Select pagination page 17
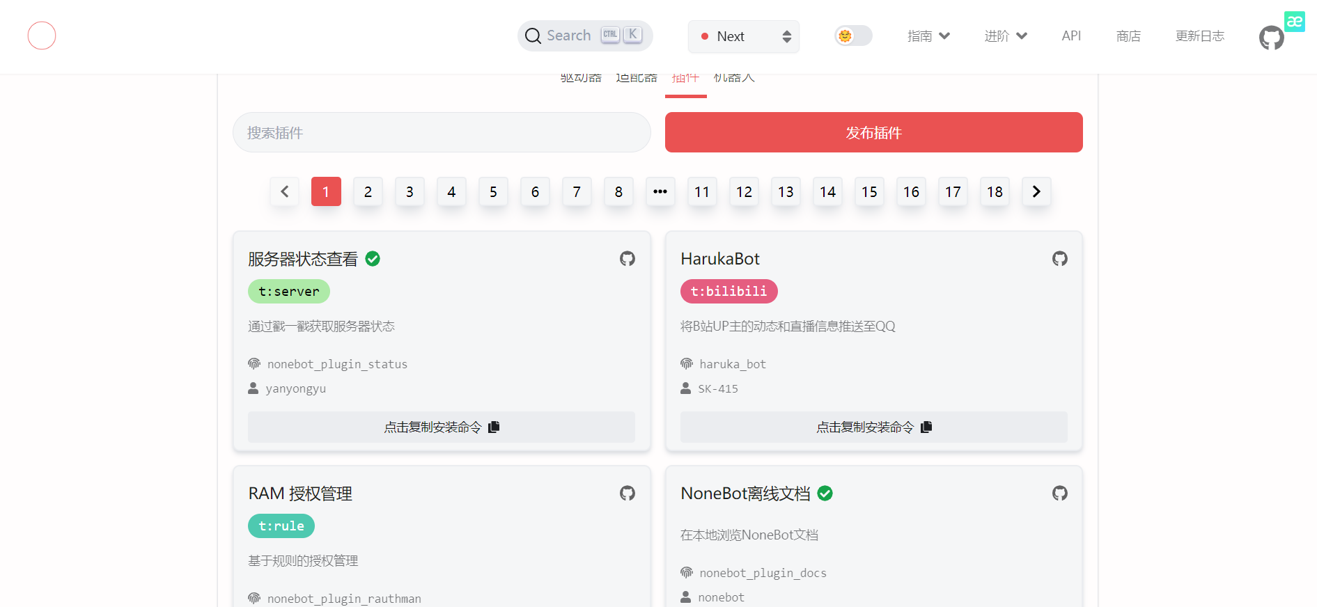 click(953, 191)
